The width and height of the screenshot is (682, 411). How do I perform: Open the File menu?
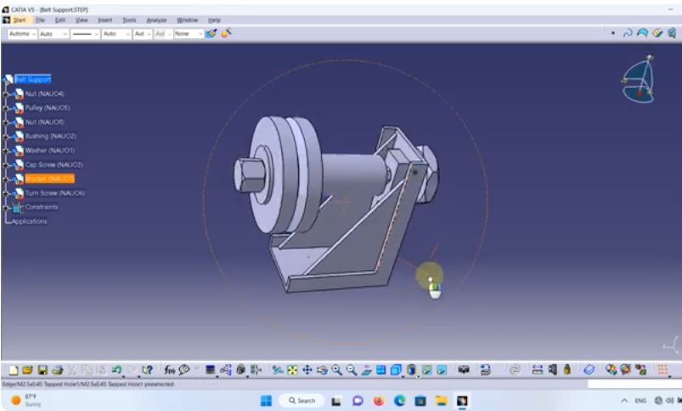point(41,20)
